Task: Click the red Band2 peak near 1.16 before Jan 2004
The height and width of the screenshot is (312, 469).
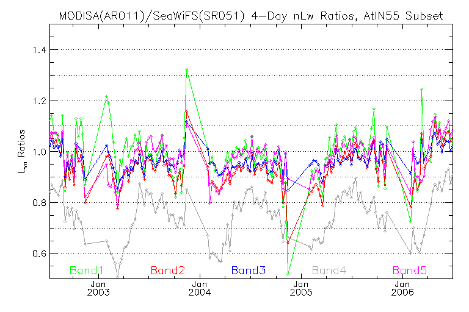Action: 187,112
